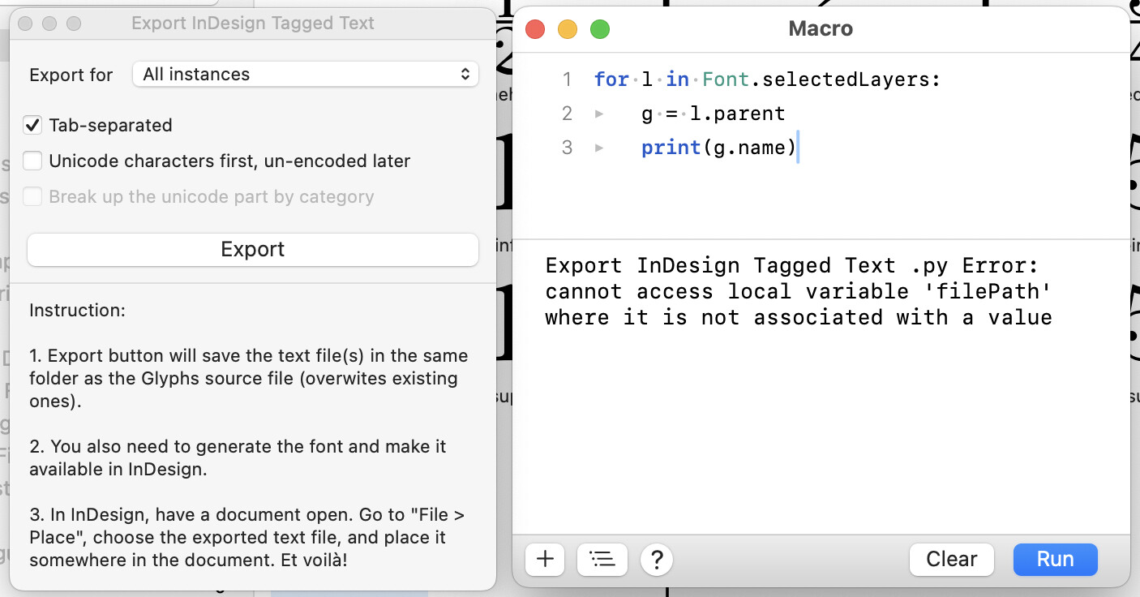Open the list icon button beside plus

pyautogui.click(x=602, y=559)
